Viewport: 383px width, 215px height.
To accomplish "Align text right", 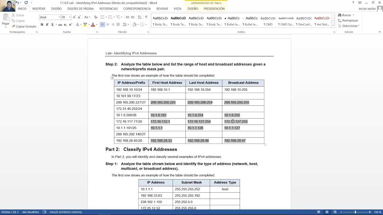I will (x=113, y=24).
